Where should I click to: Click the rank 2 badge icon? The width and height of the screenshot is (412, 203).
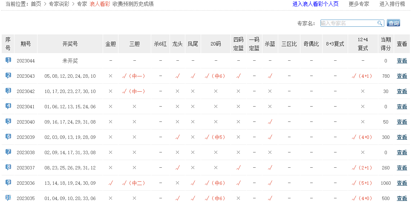8,76
